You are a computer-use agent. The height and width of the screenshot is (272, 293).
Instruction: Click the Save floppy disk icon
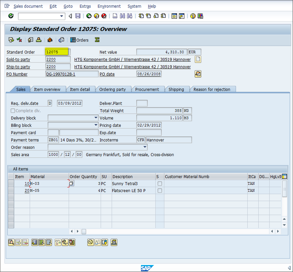point(78,16)
